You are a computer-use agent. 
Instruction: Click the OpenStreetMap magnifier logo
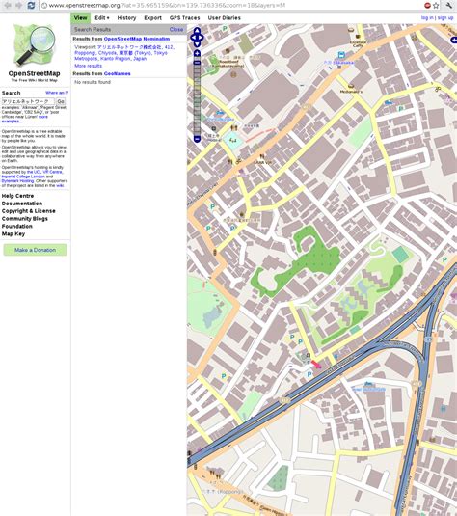click(34, 44)
